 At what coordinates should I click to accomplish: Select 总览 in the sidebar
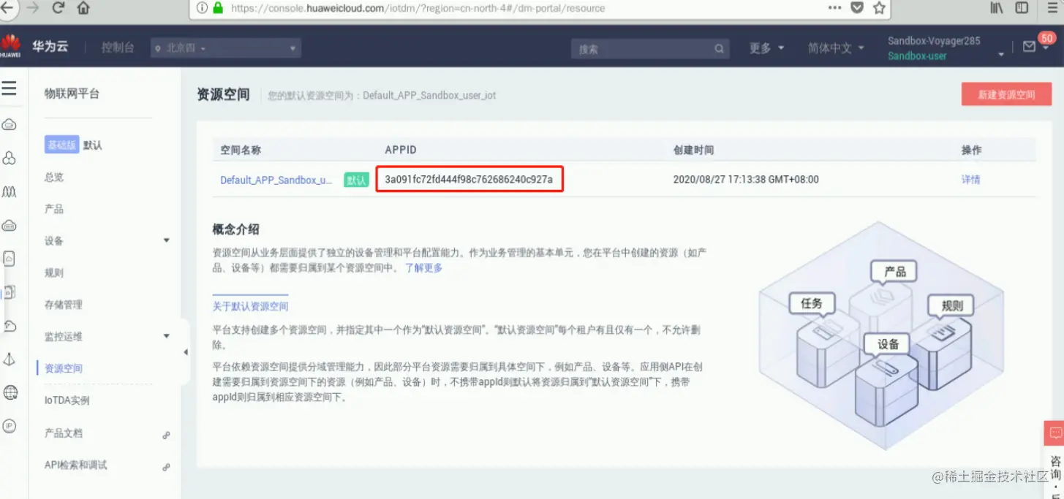tap(54, 177)
